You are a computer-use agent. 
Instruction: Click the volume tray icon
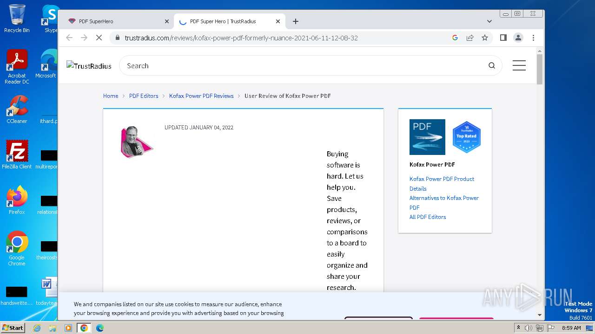[x=529, y=328]
